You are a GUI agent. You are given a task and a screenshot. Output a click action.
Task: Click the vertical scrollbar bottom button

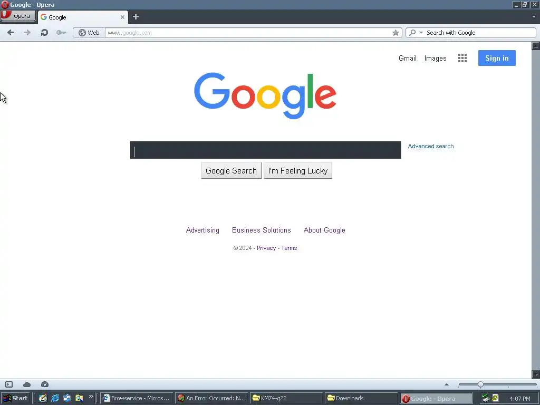[x=536, y=374]
